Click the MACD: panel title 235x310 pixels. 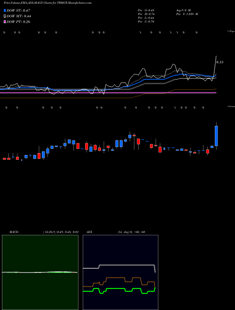14,232
